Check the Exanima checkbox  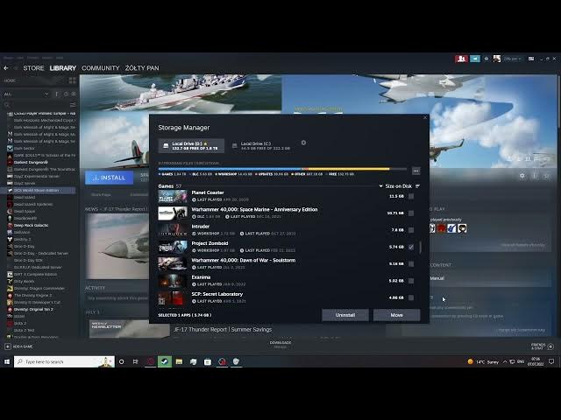point(411,281)
